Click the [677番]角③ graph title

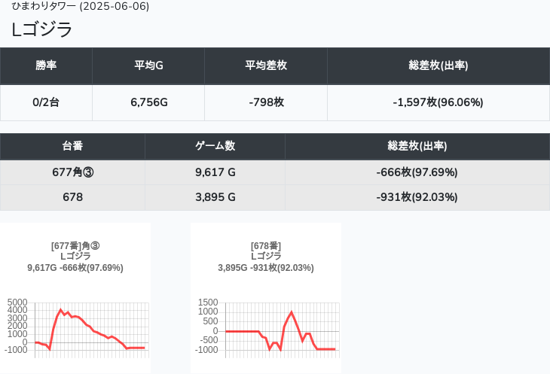(x=75, y=246)
